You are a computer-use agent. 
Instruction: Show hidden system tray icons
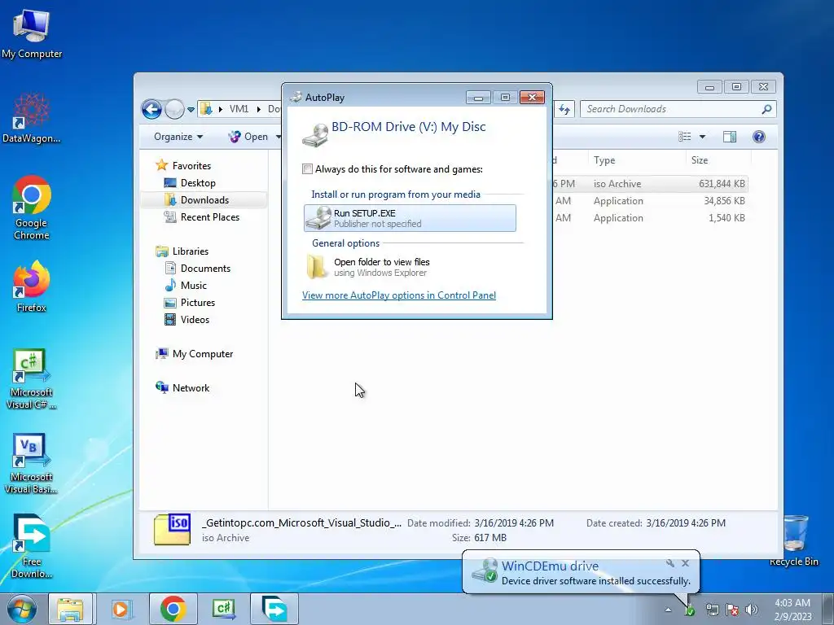668,610
